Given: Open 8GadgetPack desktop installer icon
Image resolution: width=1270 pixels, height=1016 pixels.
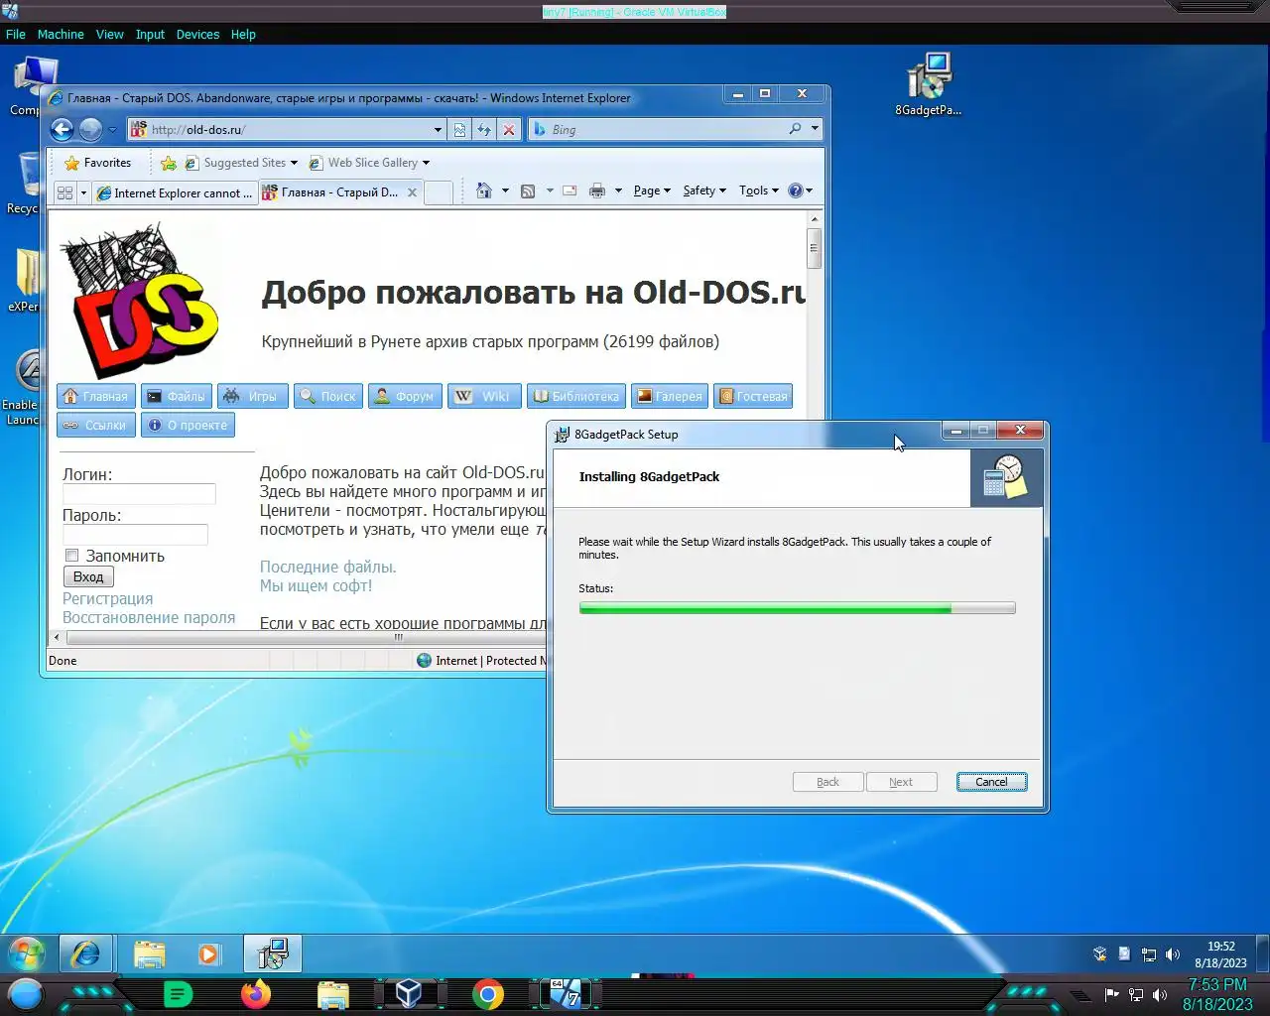Looking at the screenshot, I should 929,84.
